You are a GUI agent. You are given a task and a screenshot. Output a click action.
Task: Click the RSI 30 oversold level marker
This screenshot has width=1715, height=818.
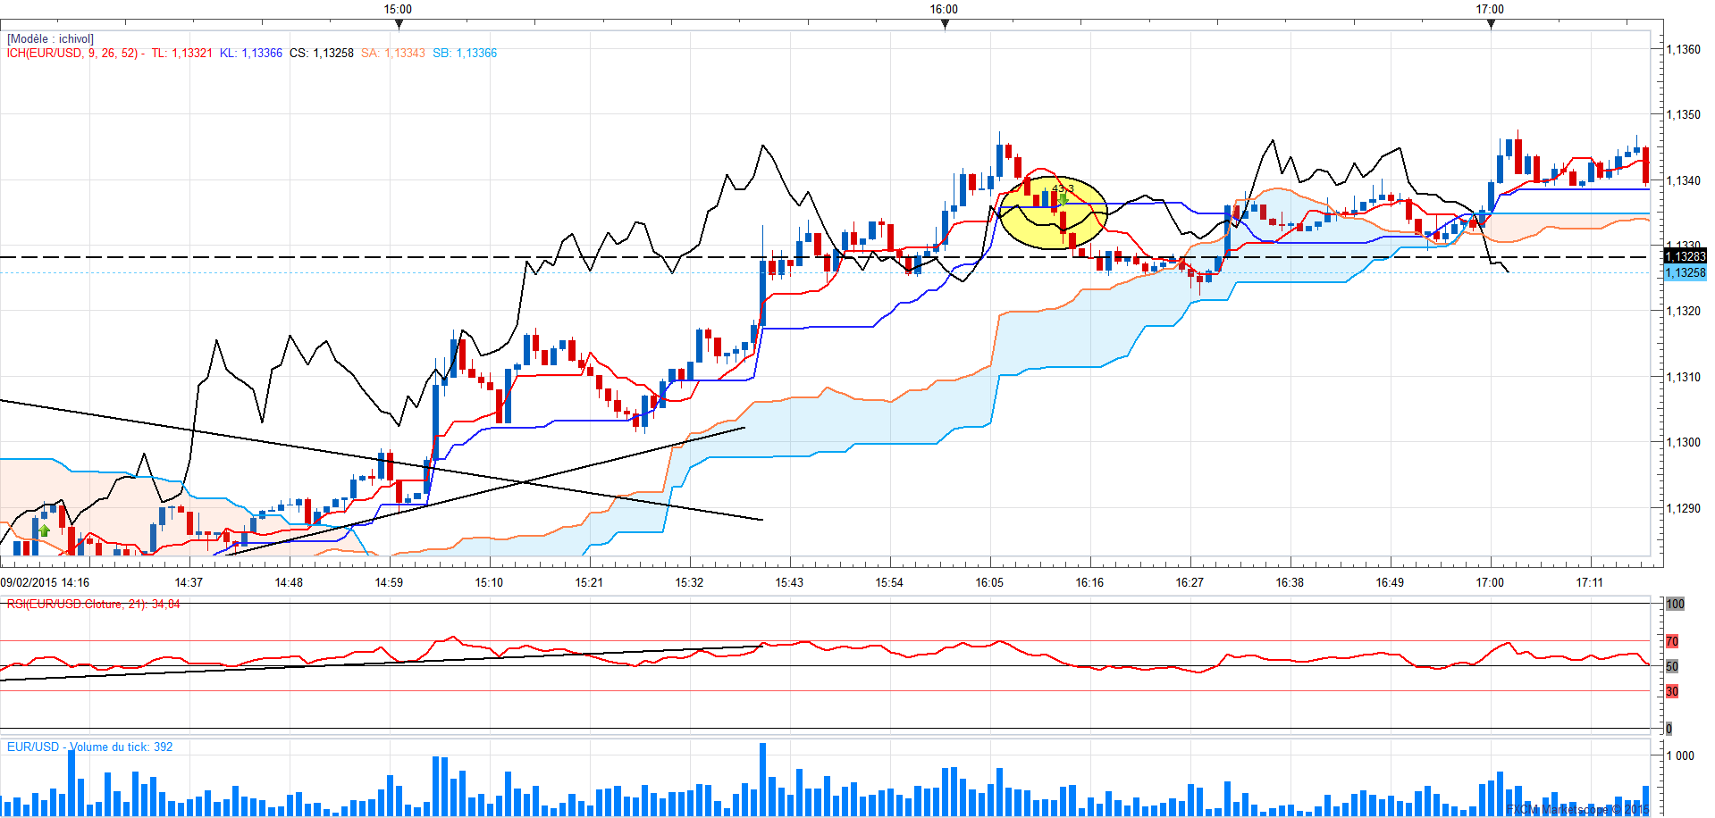click(x=1672, y=691)
